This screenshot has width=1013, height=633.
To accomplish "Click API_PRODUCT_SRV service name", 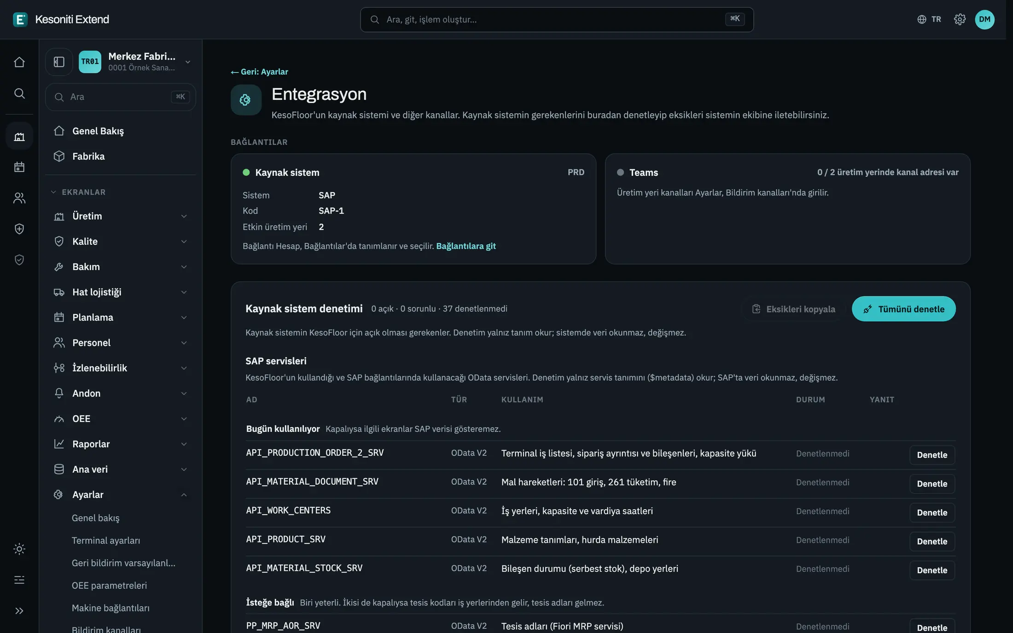I will [285, 539].
